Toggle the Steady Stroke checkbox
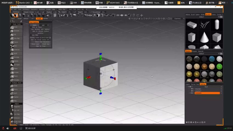 coord(22,12)
